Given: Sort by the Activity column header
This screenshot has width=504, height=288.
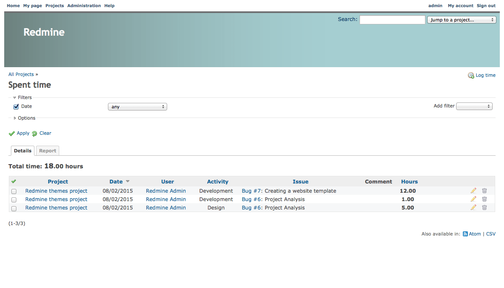Looking at the screenshot, I should point(218,182).
